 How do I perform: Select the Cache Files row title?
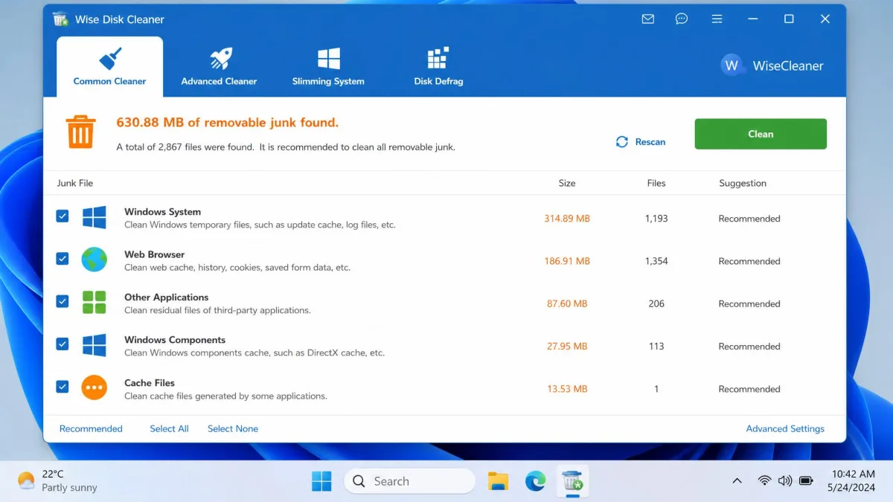click(150, 383)
